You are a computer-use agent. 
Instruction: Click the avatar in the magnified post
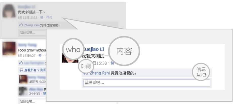(x=70, y=58)
